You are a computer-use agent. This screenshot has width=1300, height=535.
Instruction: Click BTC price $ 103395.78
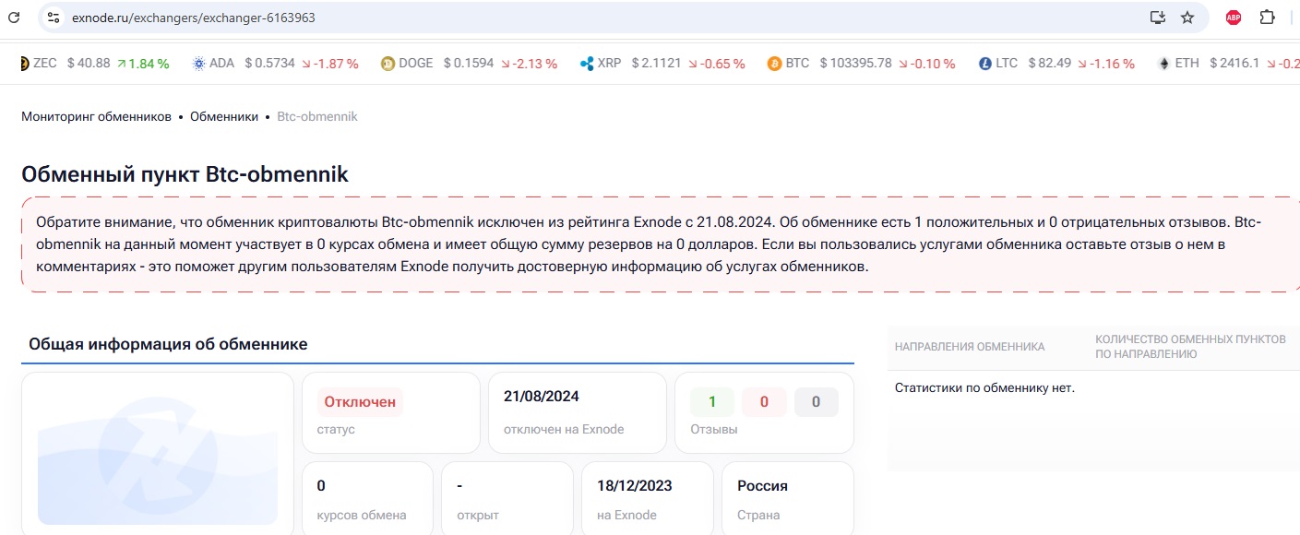pos(856,64)
